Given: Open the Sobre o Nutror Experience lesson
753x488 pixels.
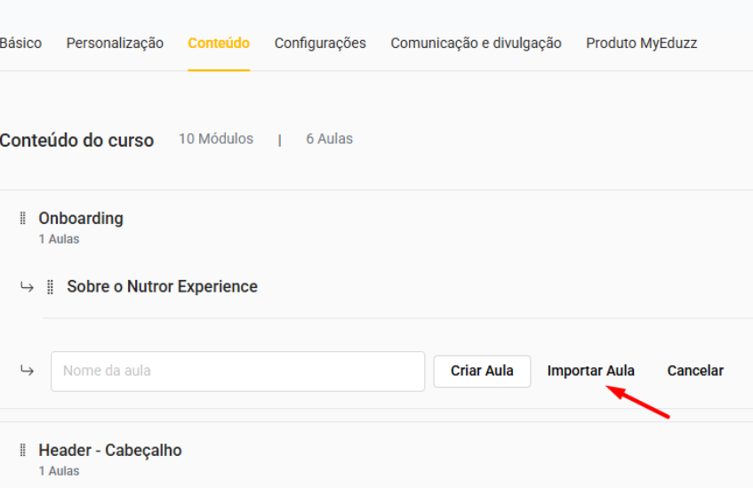Looking at the screenshot, I should pyautogui.click(x=162, y=287).
